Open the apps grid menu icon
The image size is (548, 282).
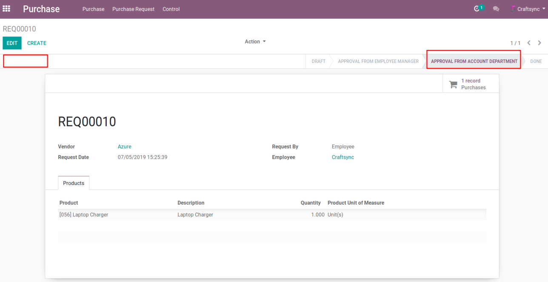[6, 9]
